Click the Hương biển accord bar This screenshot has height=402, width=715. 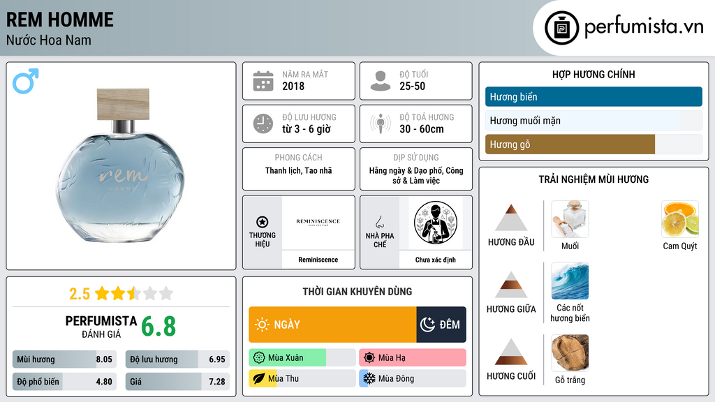[594, 96]
